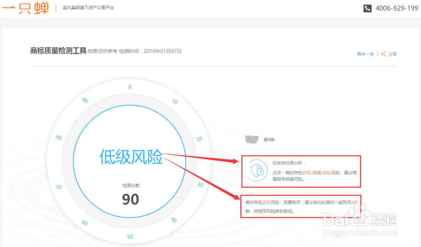This screenshot has width=421, height=247.
Task: Open the 许可 risk link
Action: (306, 172)
